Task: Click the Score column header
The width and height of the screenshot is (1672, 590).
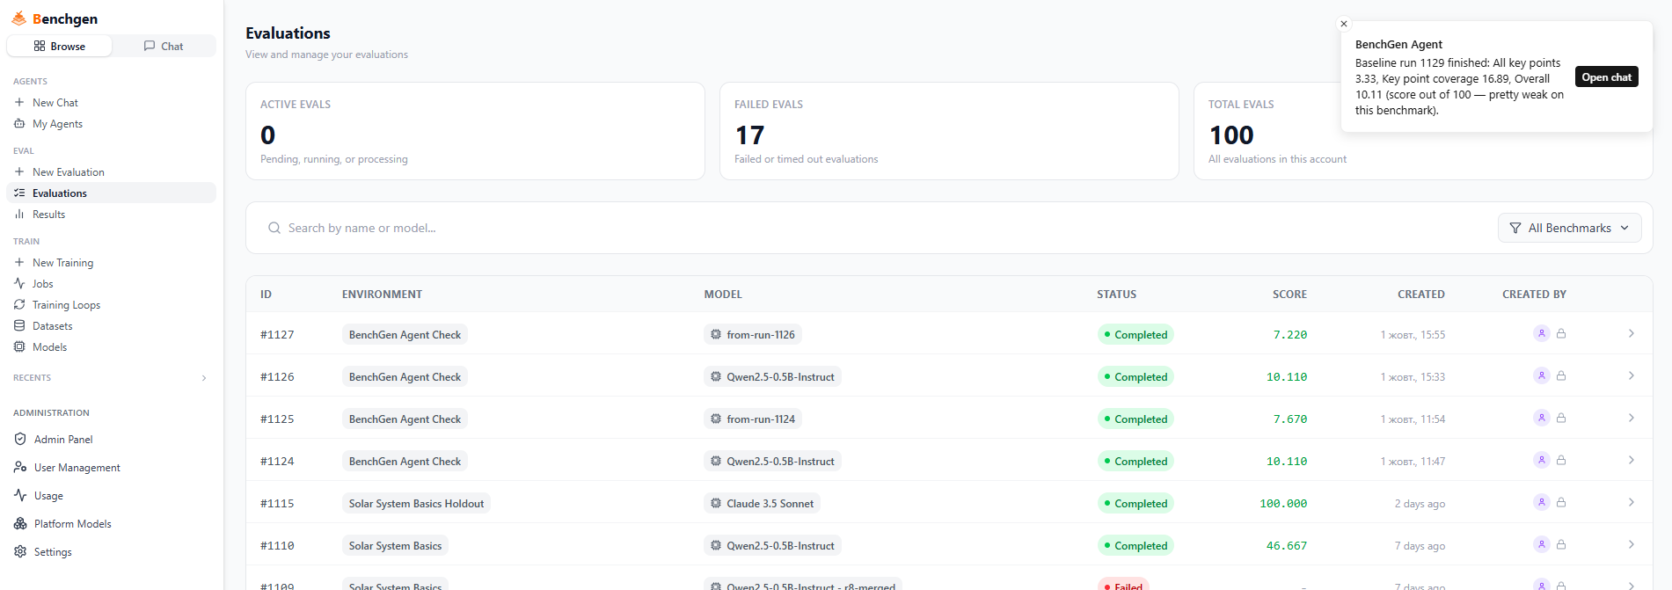Action: pyautogui.click(x=1289, y=295)
